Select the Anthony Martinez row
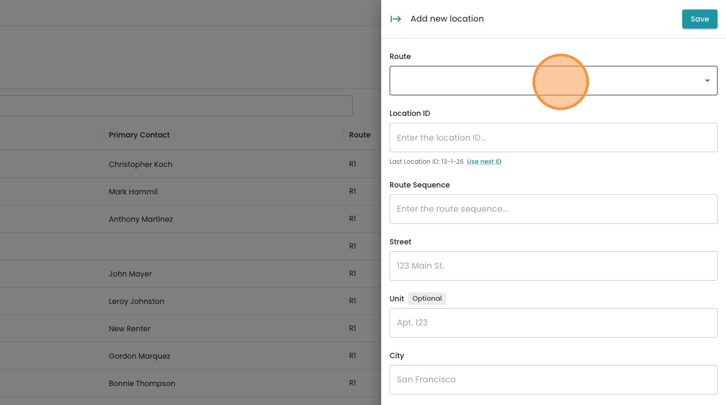 tap(141, 219)
